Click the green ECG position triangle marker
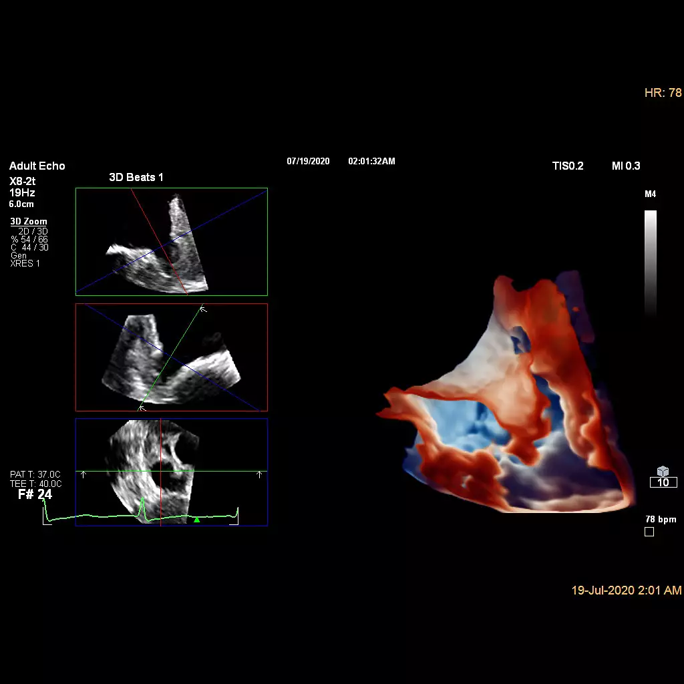684x684 pixels. [196, 519]
